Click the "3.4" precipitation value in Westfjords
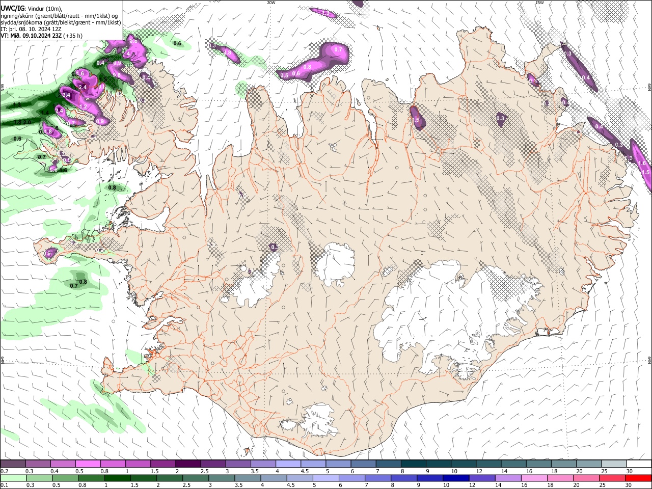Viewport: 652px width, 489px height. (66, 95)
